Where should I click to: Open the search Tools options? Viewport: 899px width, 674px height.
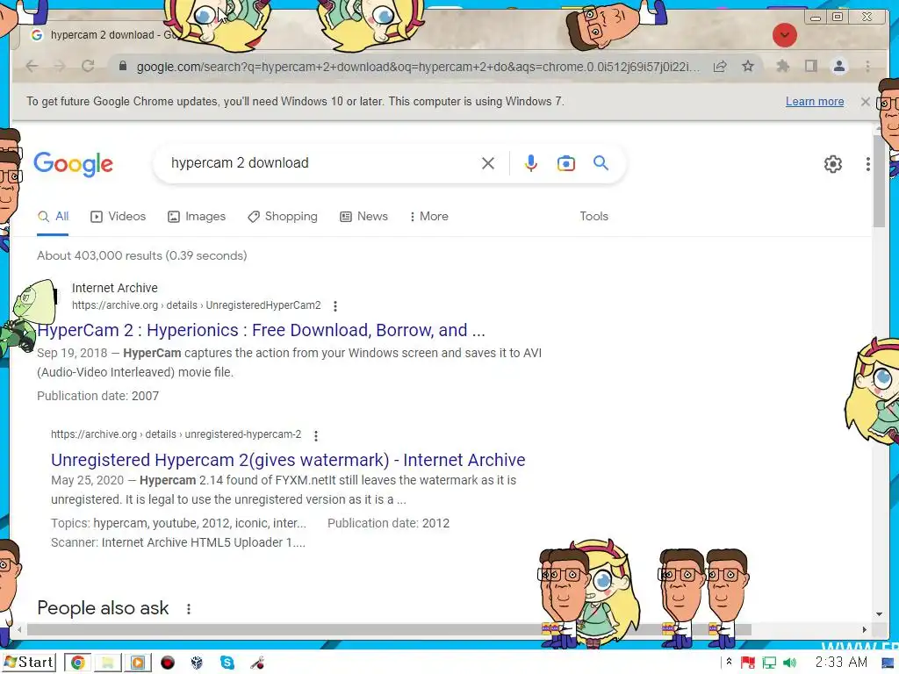pos(593,217)
